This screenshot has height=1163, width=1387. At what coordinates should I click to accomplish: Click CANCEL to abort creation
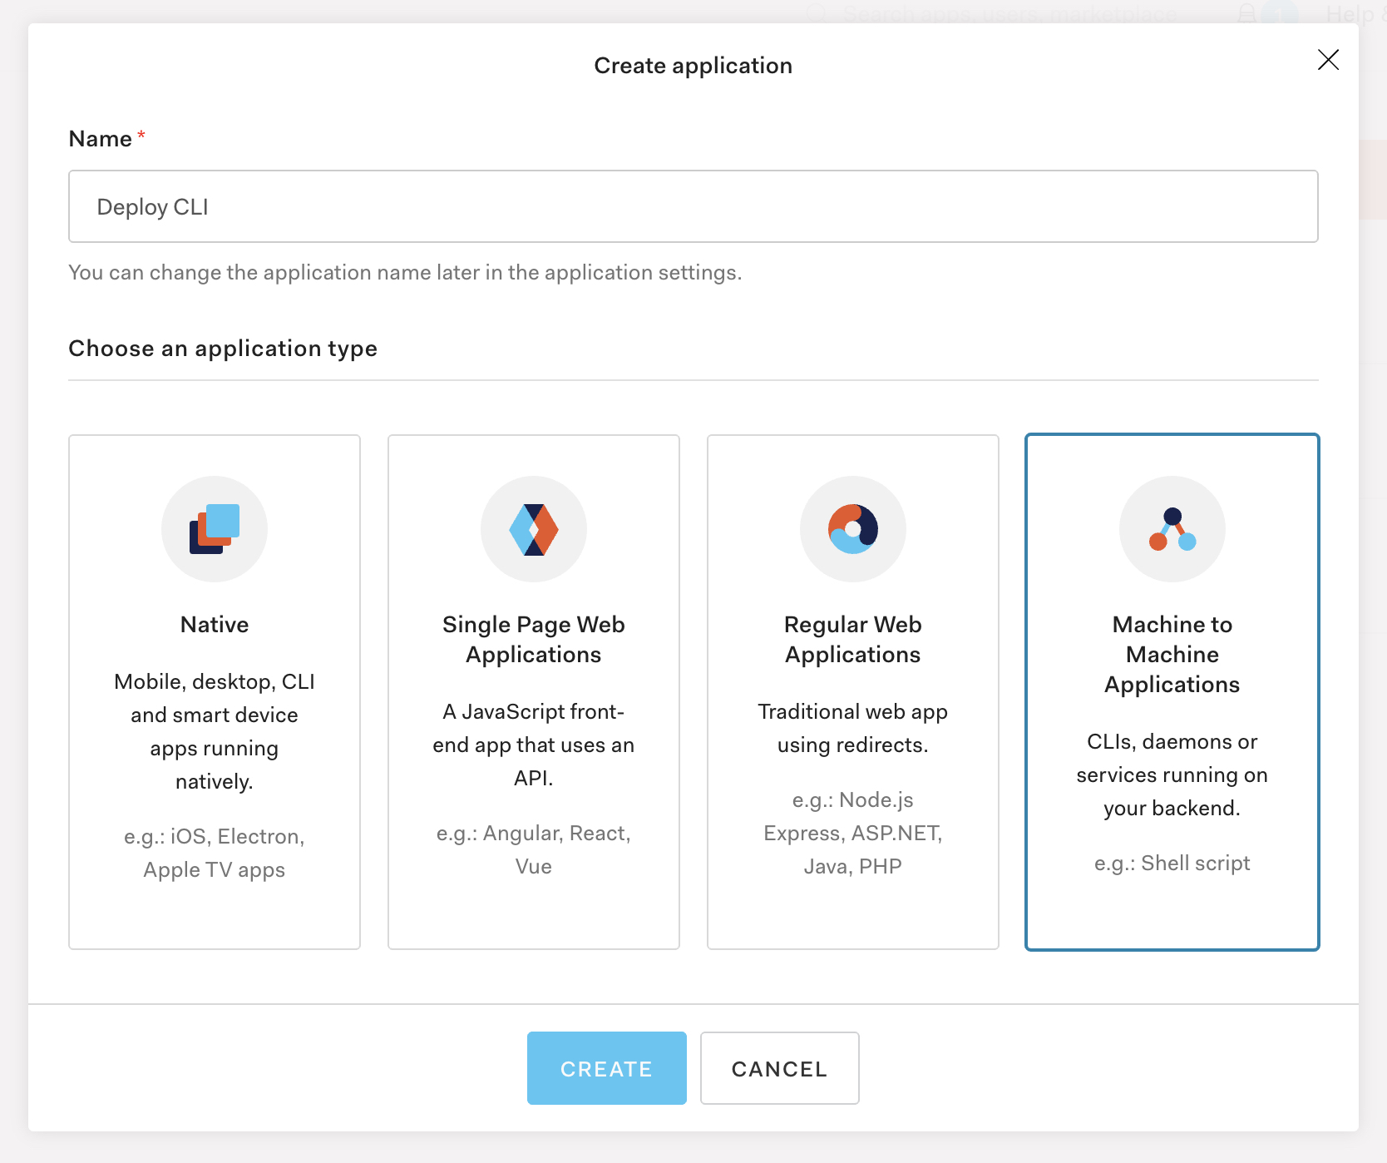click(x=779, y=1068)
